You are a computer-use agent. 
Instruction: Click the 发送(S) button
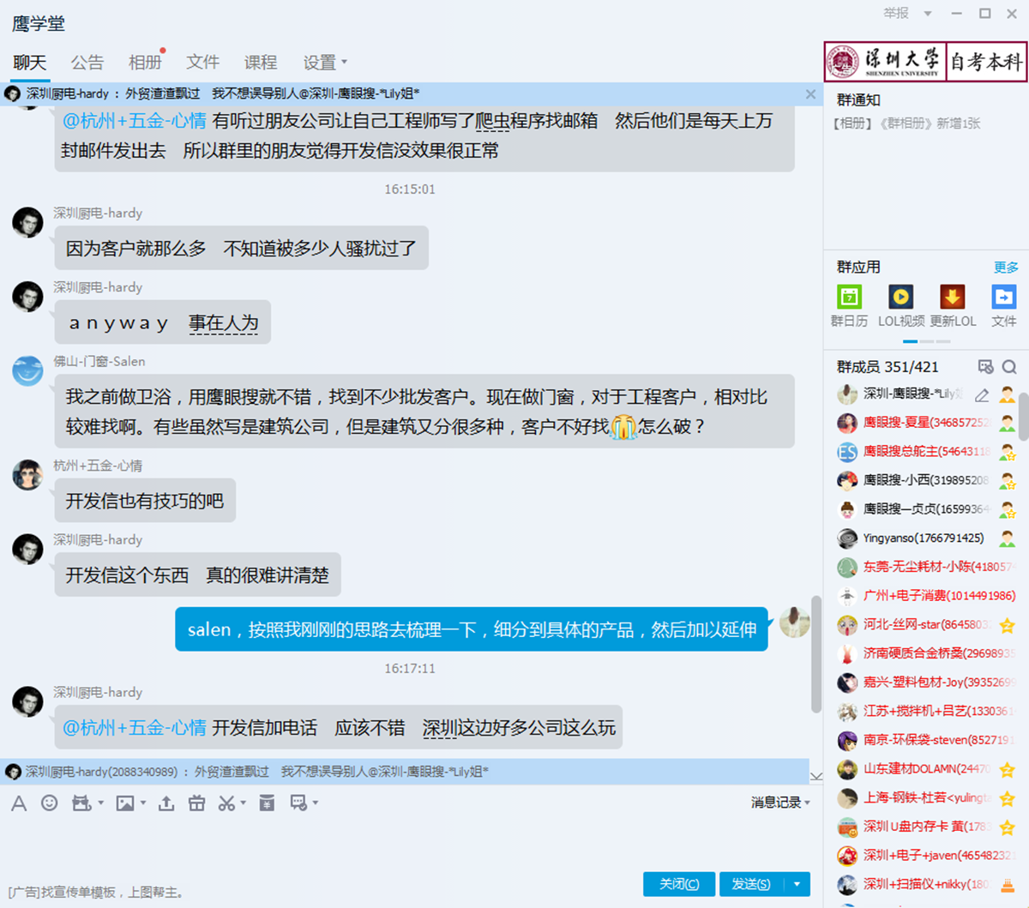(751, 884)
